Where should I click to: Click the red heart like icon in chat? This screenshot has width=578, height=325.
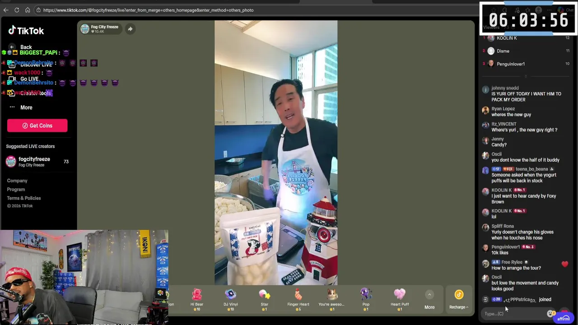565,264
